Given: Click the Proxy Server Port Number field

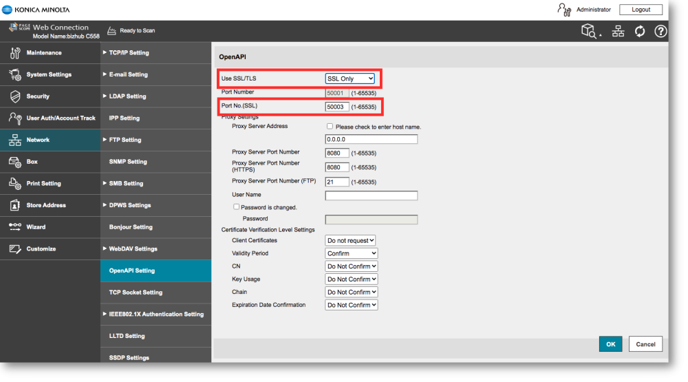Looking at the screenshot, I should 337,153.
